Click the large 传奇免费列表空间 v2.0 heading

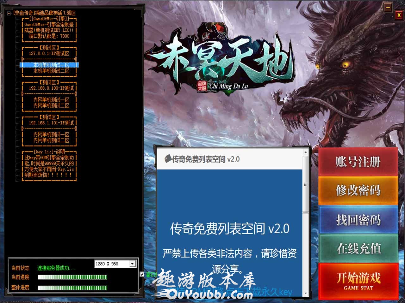pos(229,229)
